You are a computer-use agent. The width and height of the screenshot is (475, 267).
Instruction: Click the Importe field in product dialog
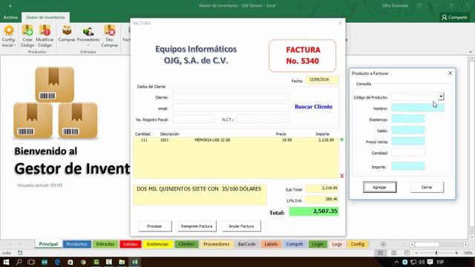pos(407,166)
